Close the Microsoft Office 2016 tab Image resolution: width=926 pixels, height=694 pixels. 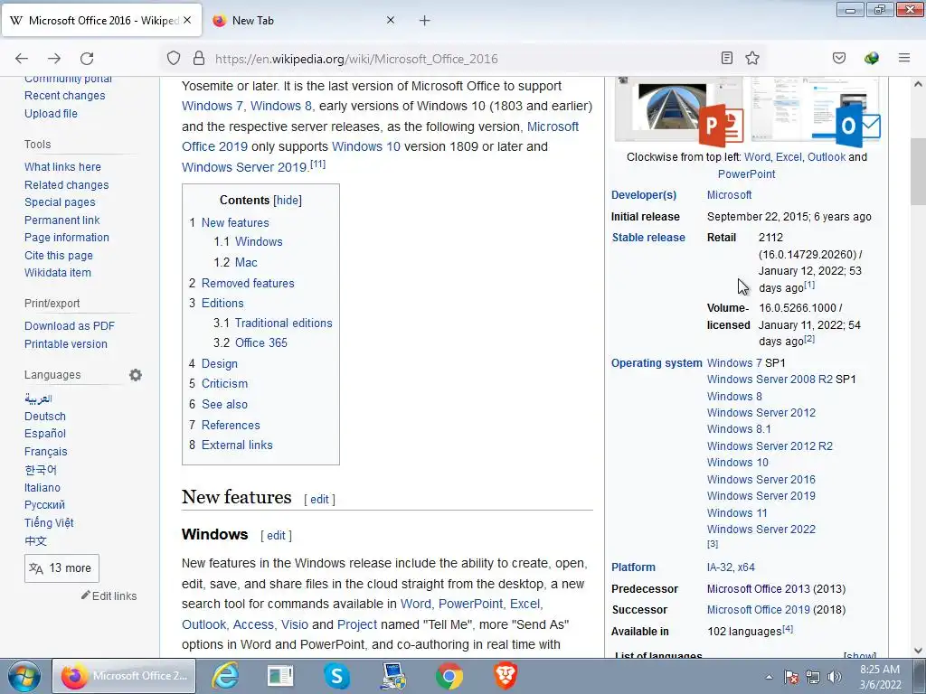pos(187,20)
